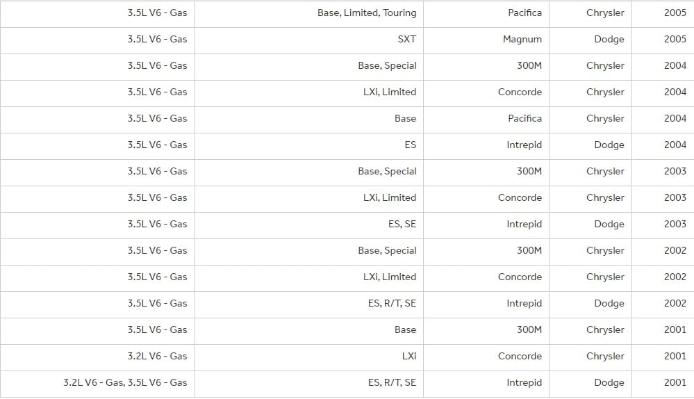Click the Magnum model cell
Screen dimensions: 694x399
[x=486, y=41]
